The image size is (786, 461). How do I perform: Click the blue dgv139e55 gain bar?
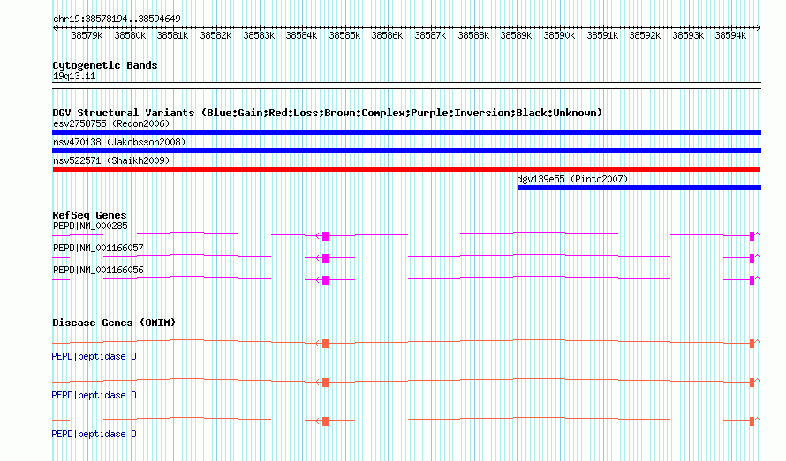tap(639, 188)
